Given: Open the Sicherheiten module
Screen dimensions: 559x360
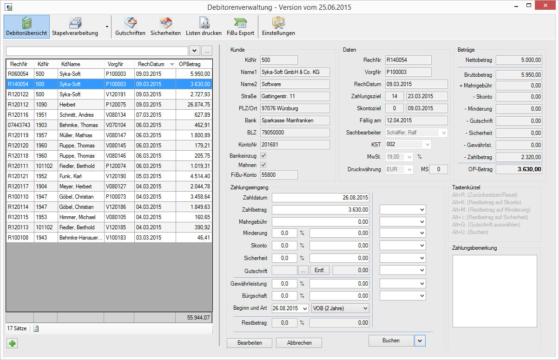Looking at the screenshot, I should pyautogui.click(x=165, y=27).
